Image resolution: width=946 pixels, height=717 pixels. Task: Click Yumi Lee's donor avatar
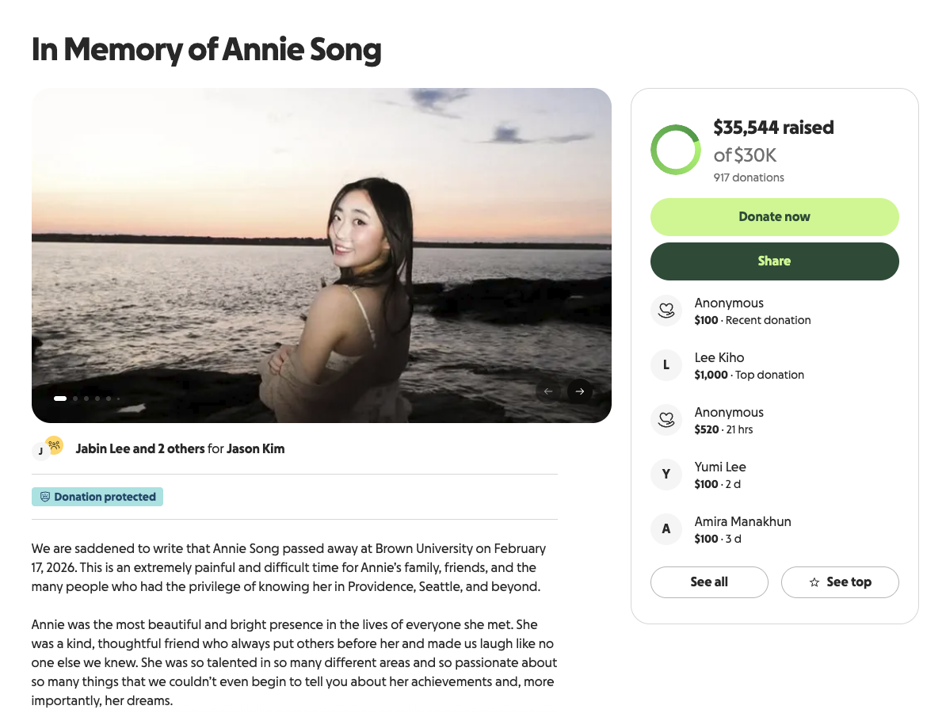tap(666, 475)
